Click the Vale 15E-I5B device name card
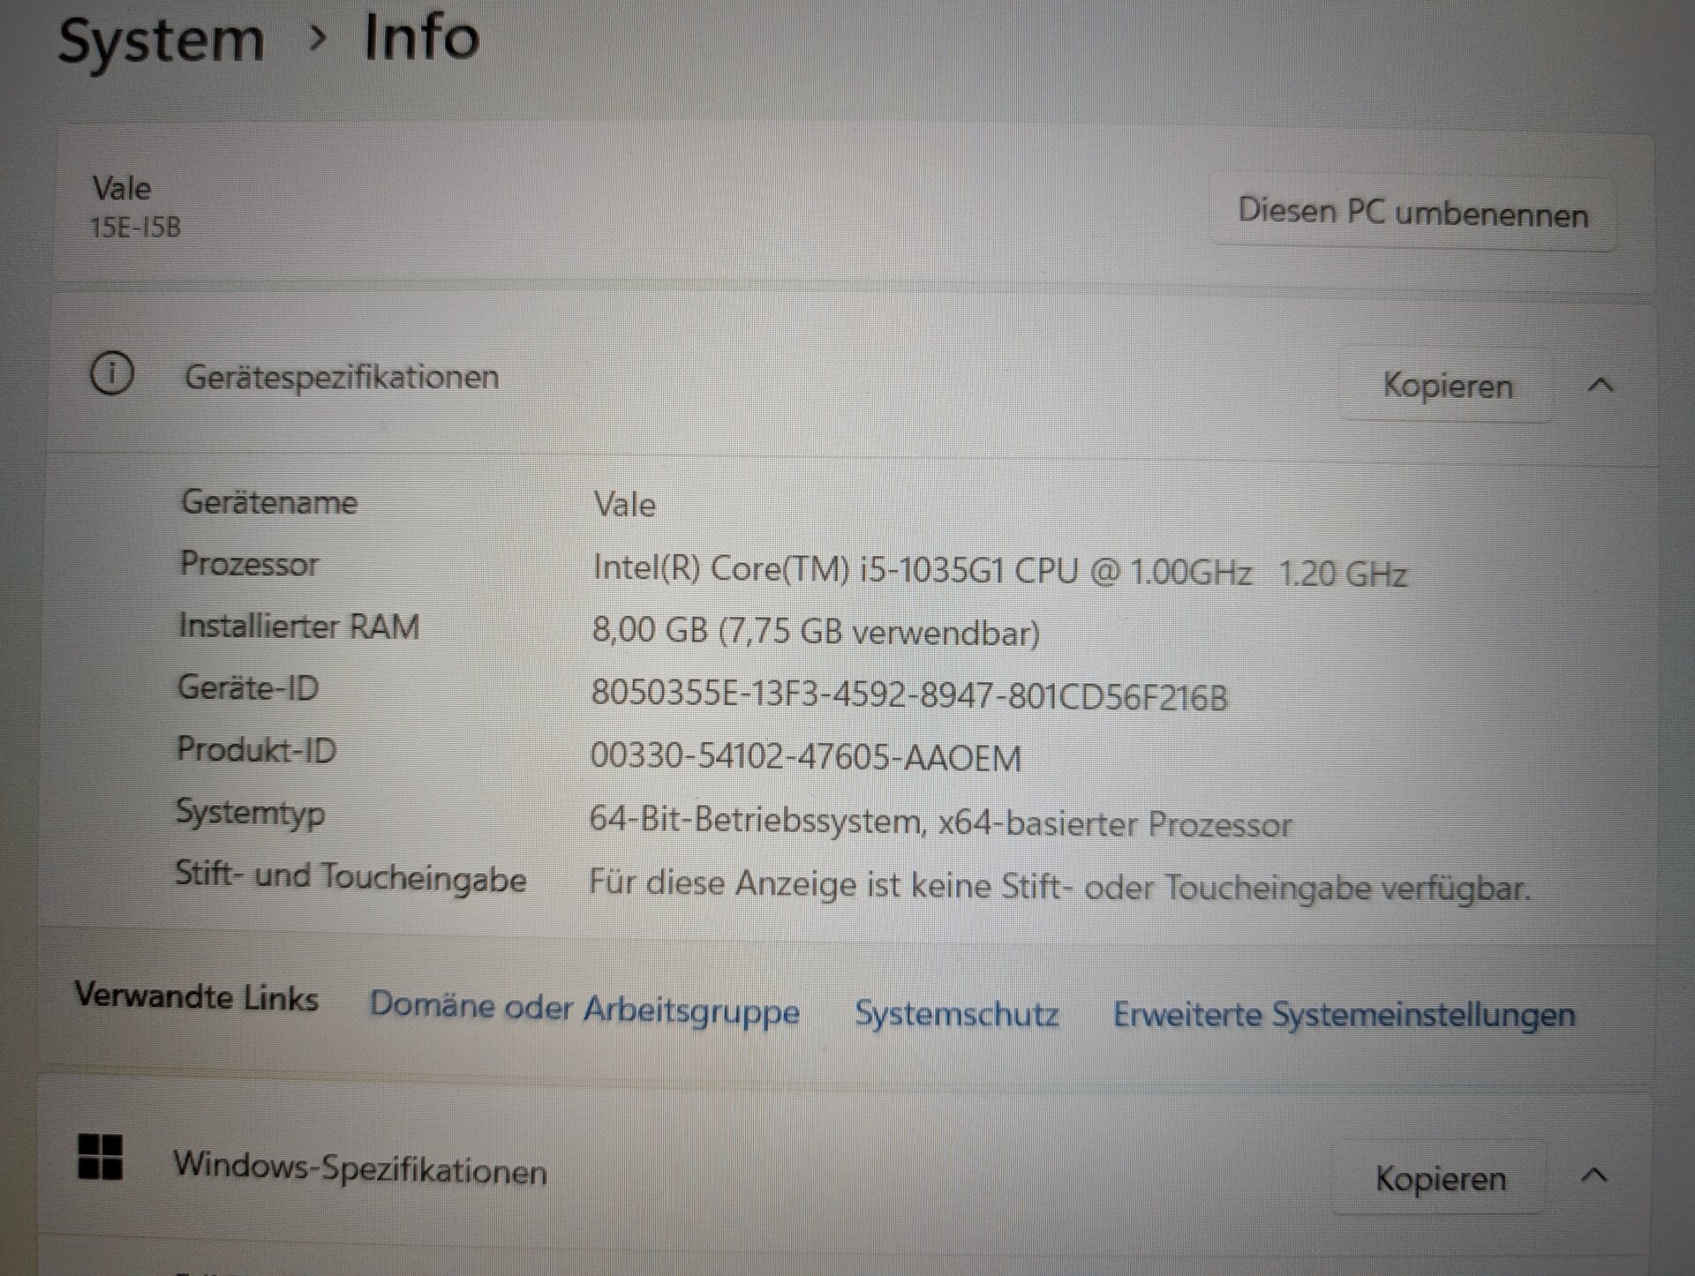Screen dimensions: 1695x1276 coord(137,206)
